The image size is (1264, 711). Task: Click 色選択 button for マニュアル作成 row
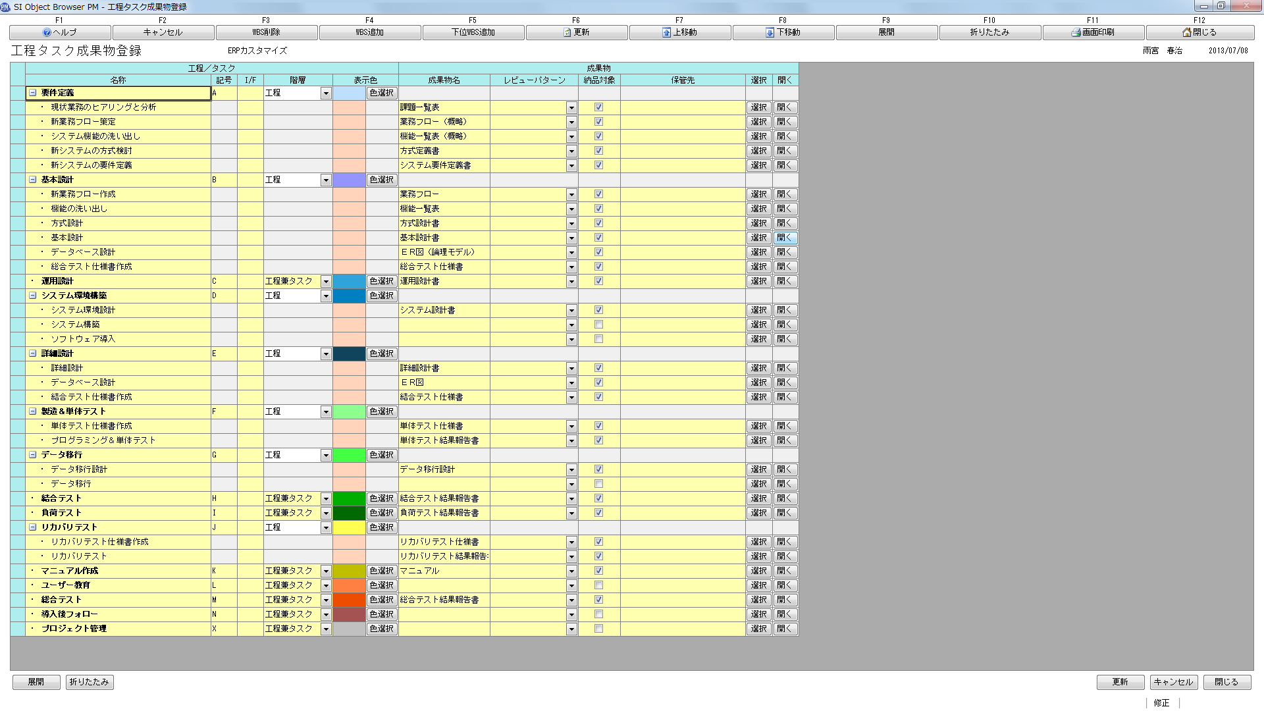click(x=382, y=571)
